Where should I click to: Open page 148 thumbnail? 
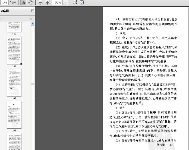[14, 115]
